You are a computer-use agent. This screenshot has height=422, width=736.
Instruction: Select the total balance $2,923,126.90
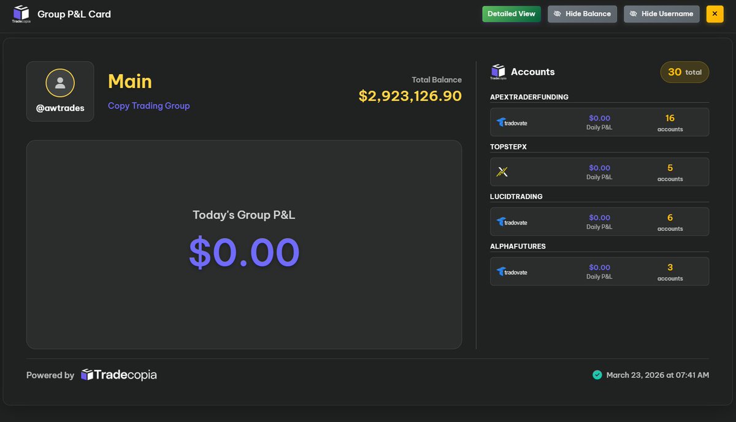(410, 96)
